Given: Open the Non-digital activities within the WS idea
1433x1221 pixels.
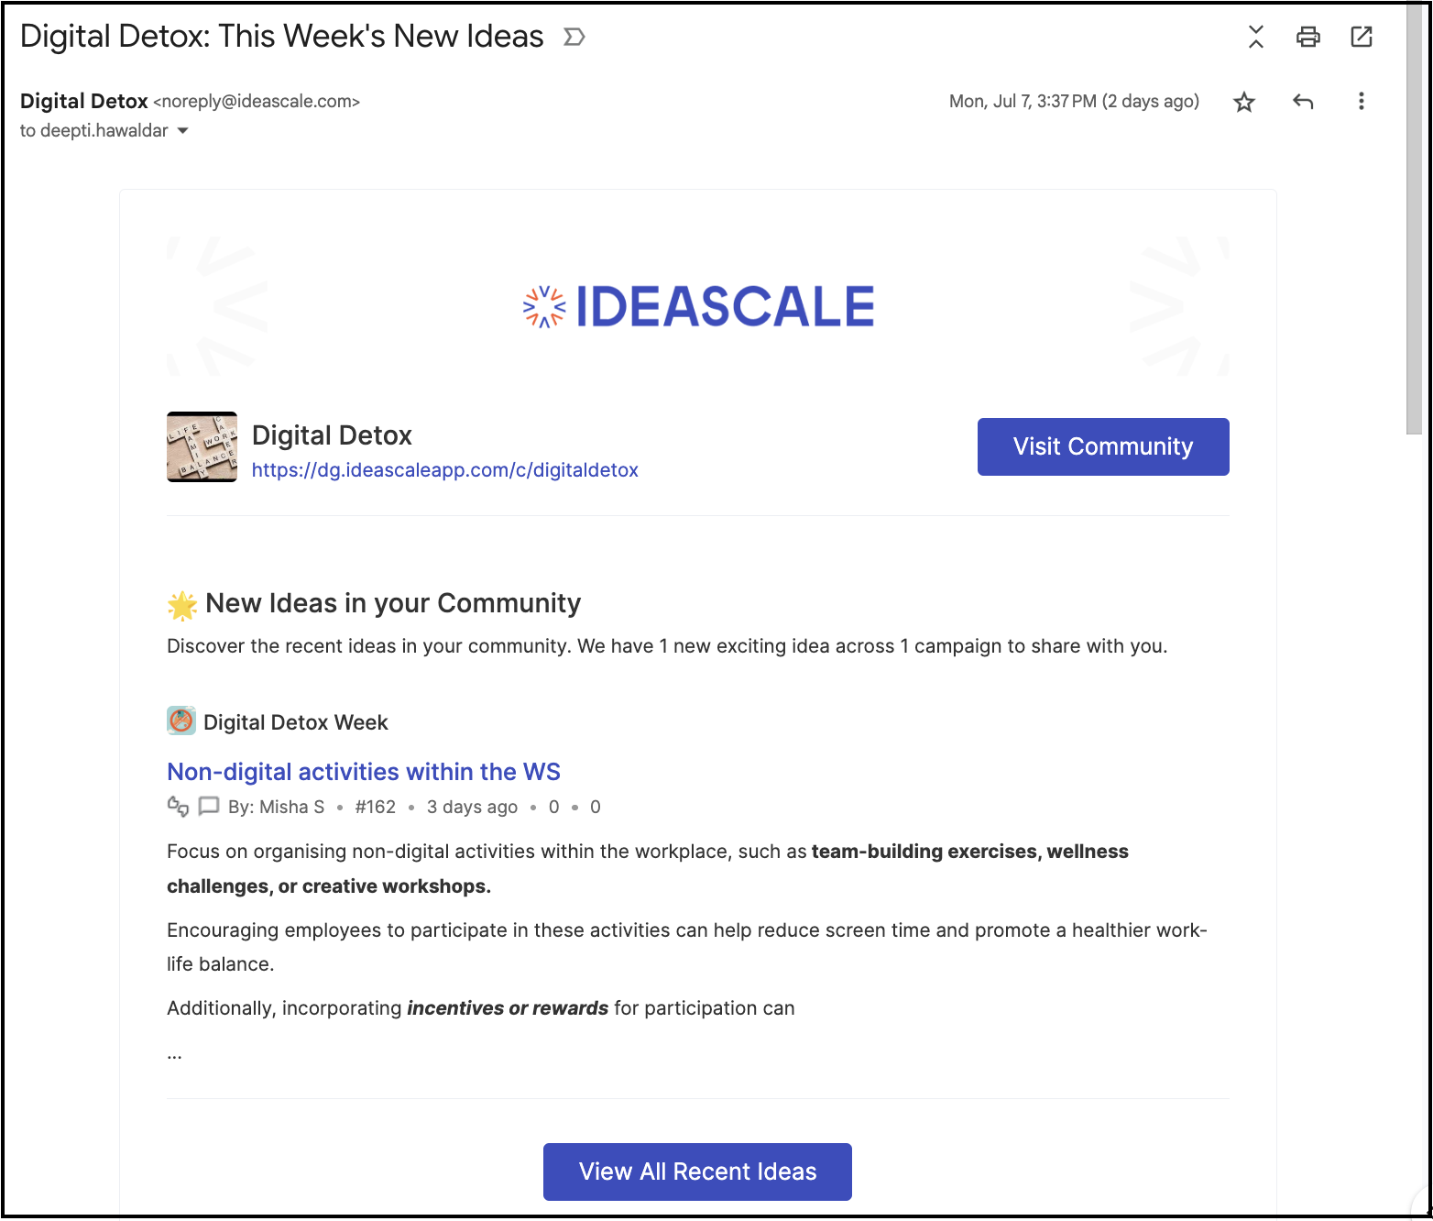Looking at the screenshot, I should point(364,772).
